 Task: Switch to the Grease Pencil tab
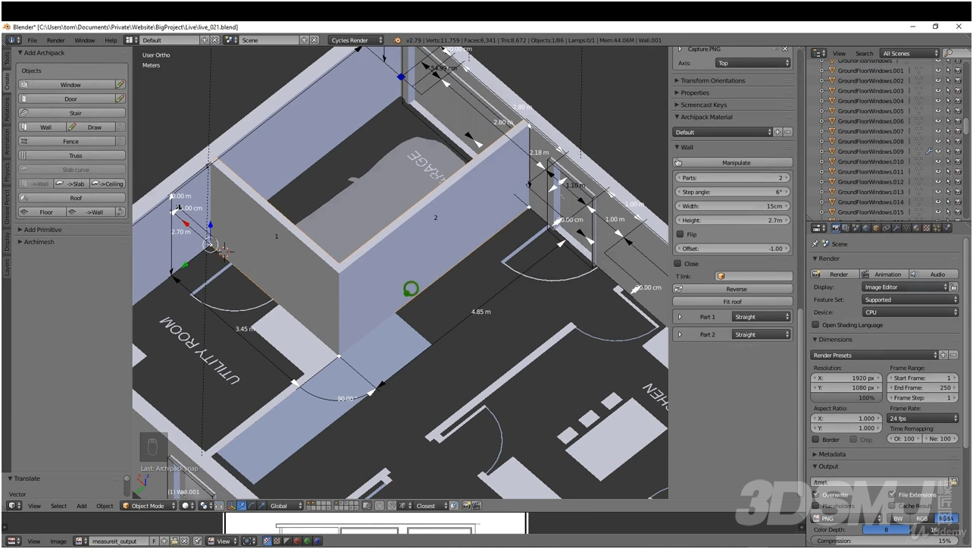[7, 207]
